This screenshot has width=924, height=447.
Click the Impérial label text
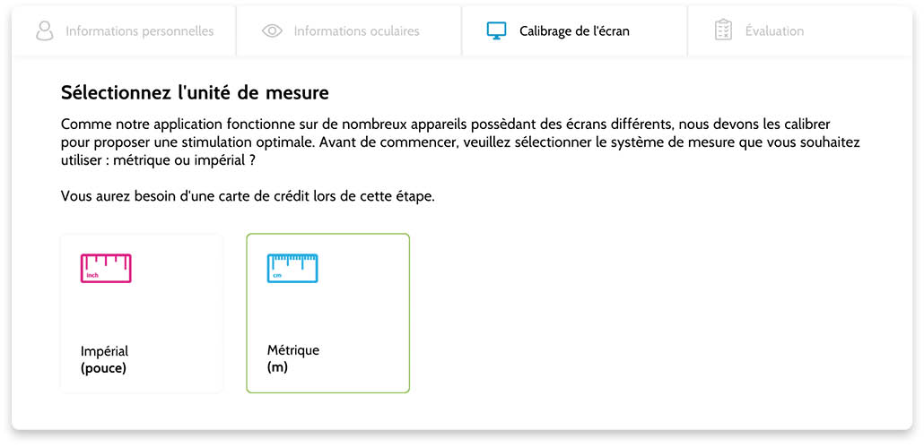click(x=104, y=352)
